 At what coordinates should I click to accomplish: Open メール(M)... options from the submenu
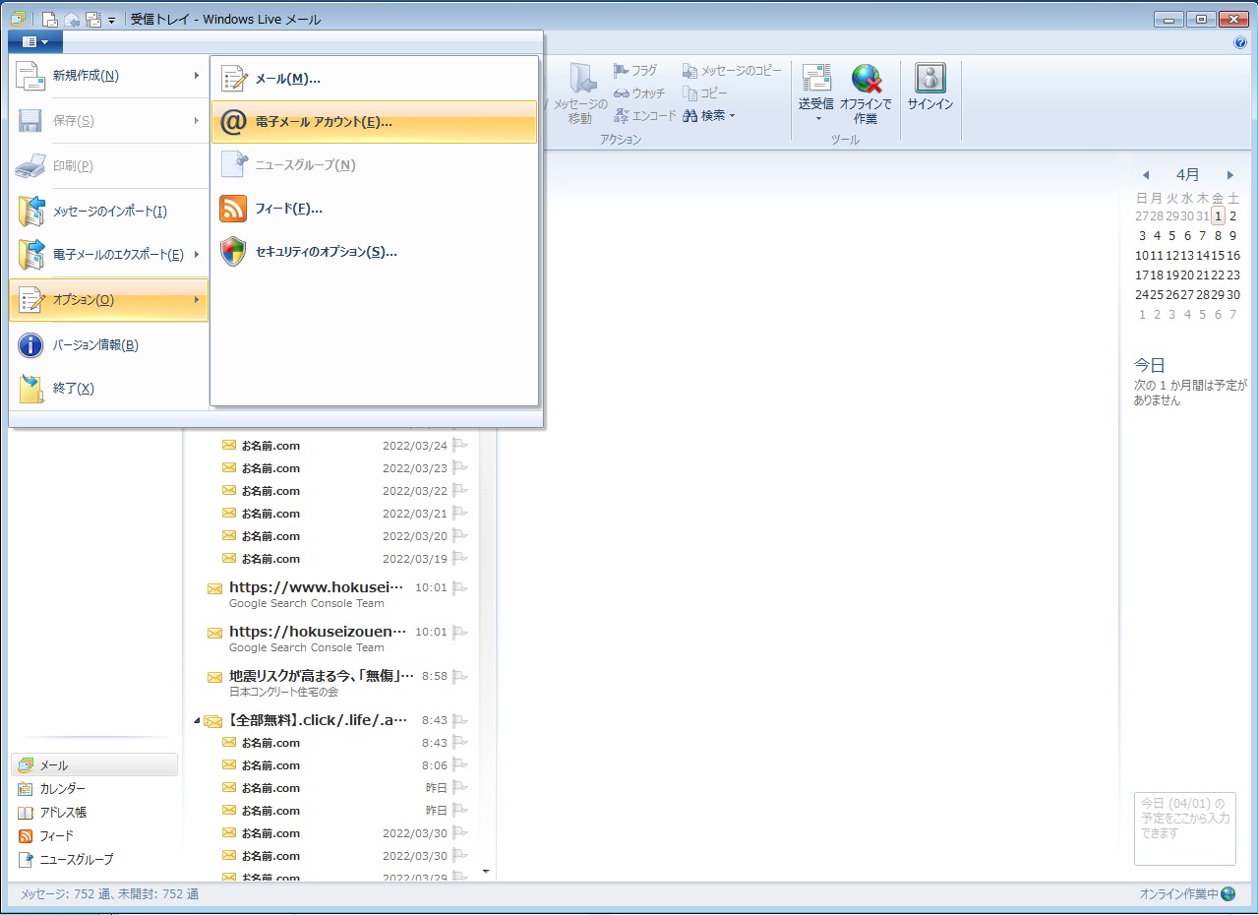tap(374, 79)
